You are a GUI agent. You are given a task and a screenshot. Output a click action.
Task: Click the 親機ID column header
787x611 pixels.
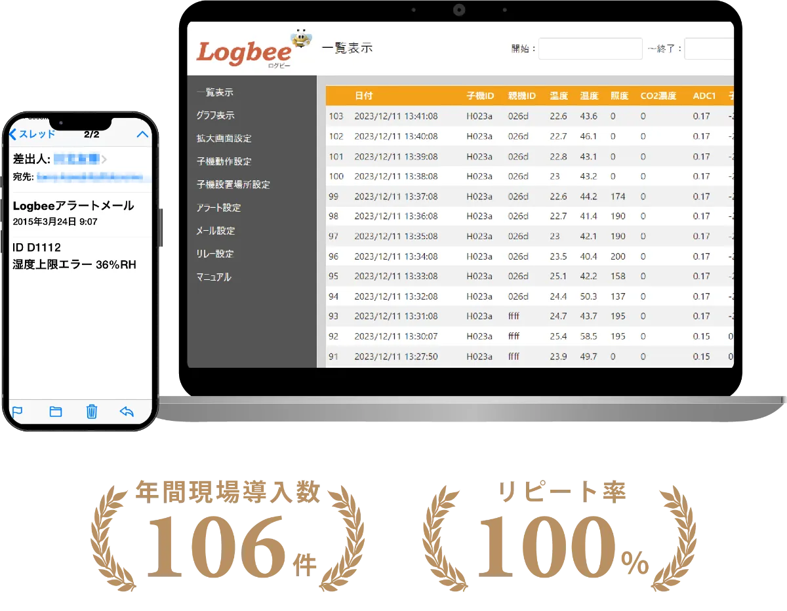522,96
